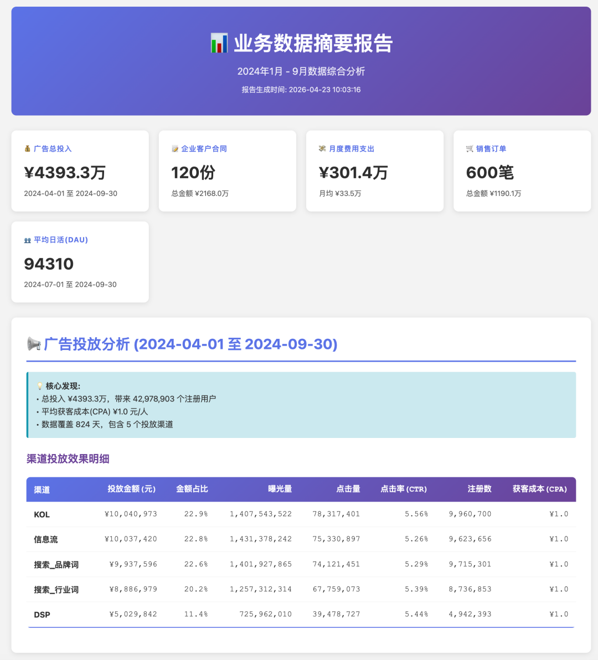Click the 搜索_品牌词 row label

56,565
